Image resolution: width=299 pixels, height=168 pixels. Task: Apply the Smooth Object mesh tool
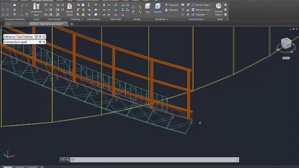(x=218, y=9)
